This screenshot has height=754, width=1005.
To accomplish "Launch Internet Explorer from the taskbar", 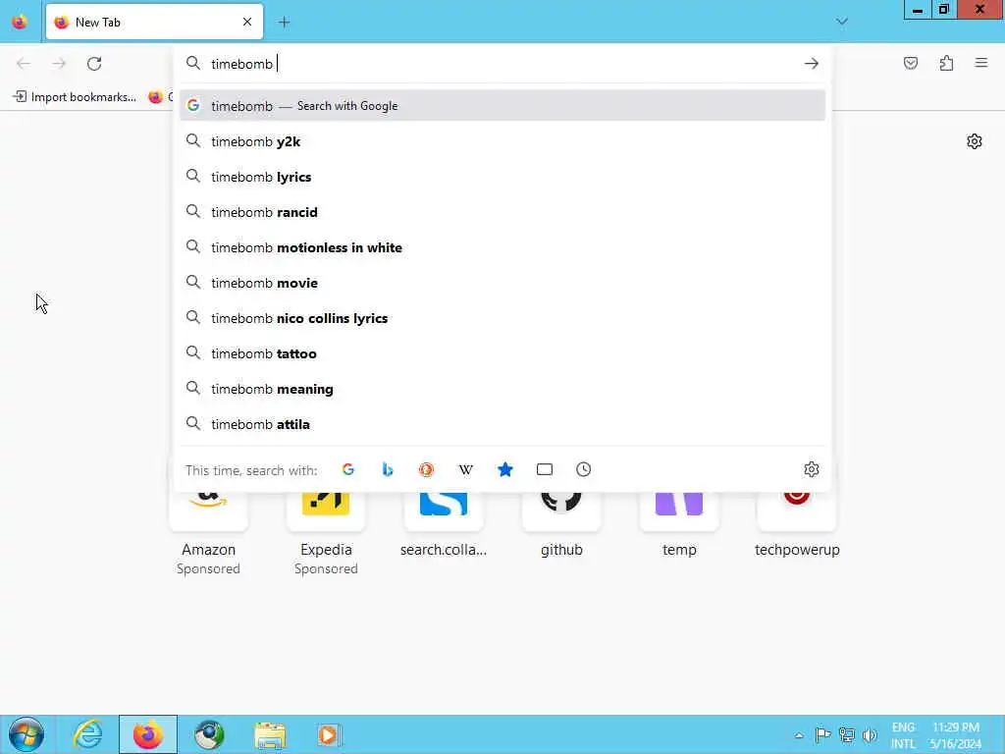I will click(87, 734).
